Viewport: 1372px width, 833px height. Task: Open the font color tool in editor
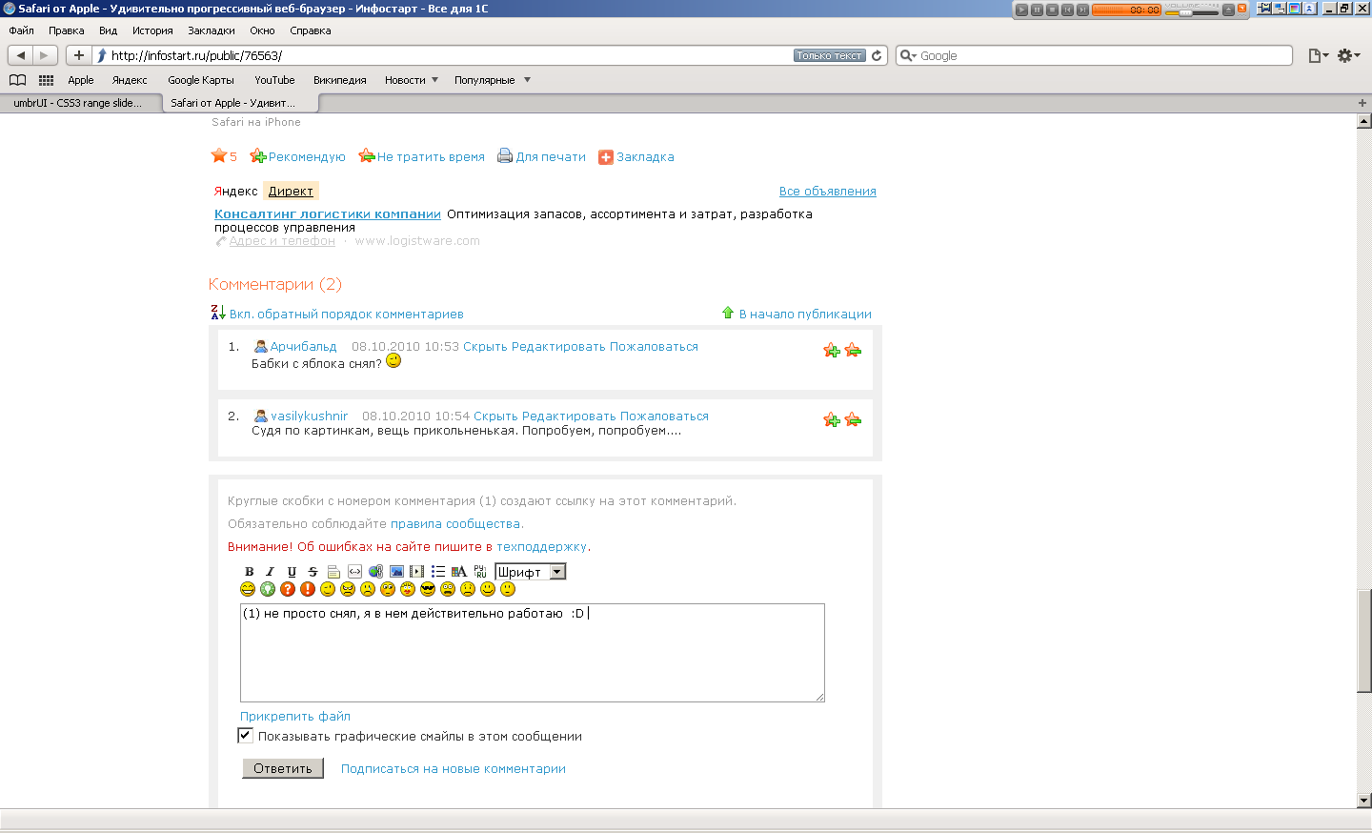click(459, 572)
